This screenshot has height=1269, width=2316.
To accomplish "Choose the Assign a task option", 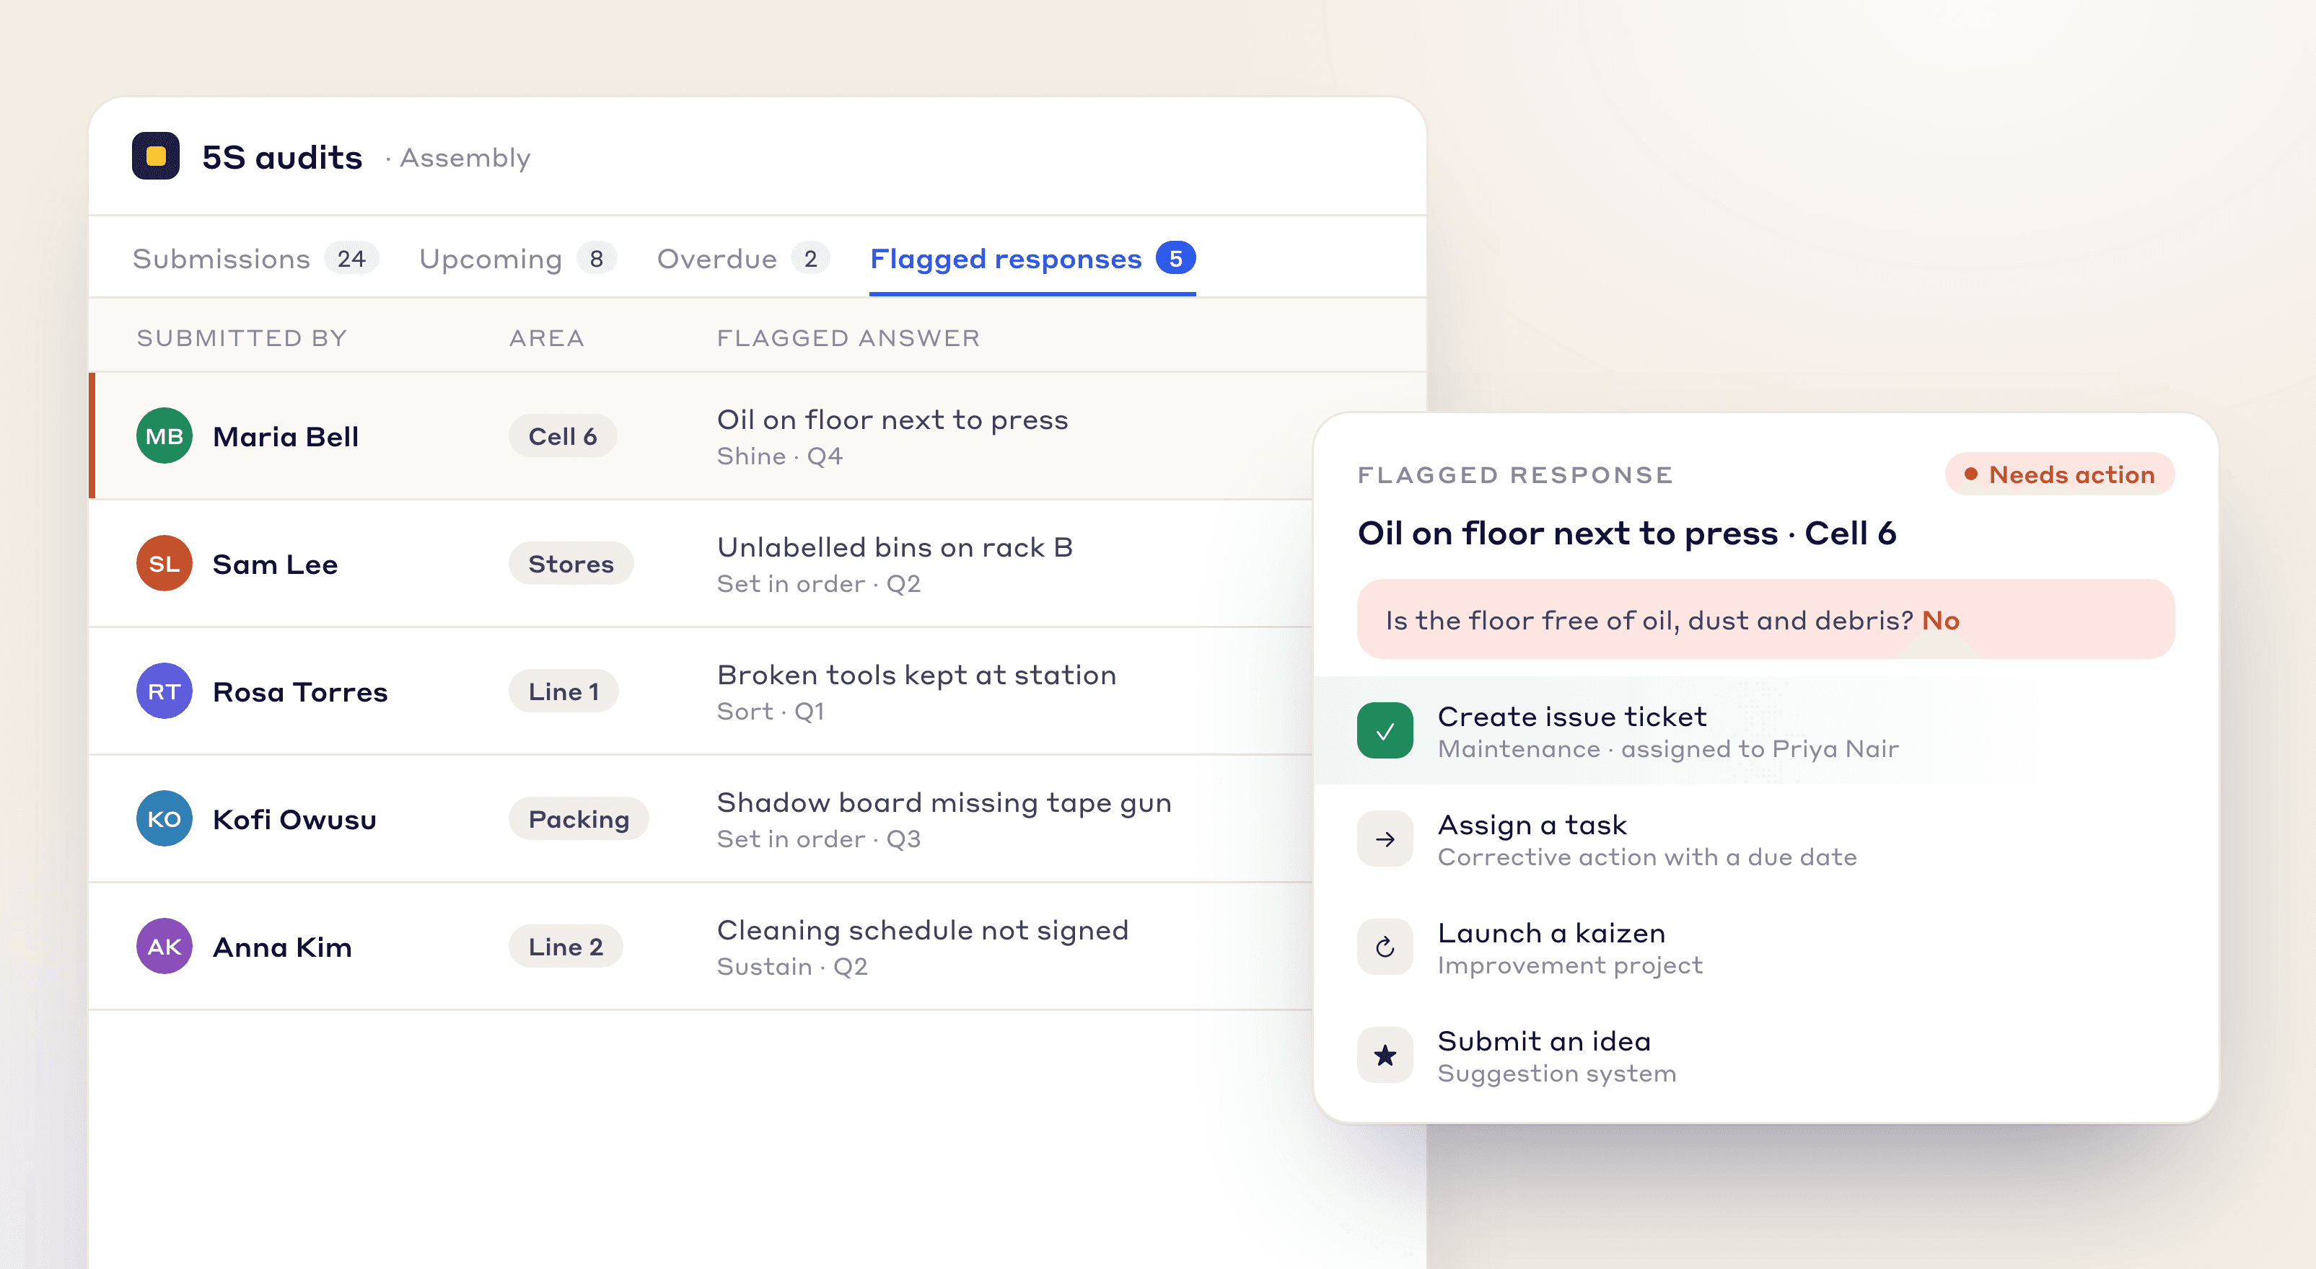I will [x=1765, y=839].
